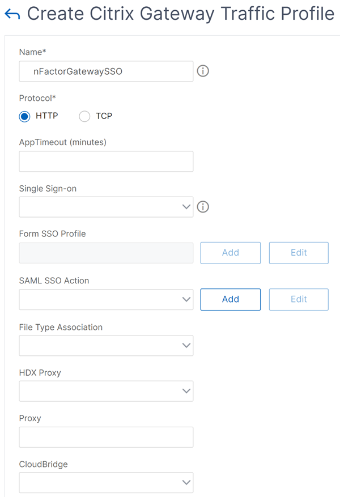
Task: Click the Create Citrix Gateway Traffic Profile title
Action: coord(181,14)
